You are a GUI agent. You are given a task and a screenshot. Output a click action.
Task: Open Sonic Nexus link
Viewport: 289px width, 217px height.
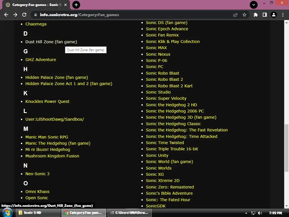coord(158,54)
